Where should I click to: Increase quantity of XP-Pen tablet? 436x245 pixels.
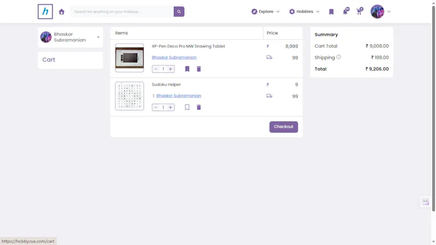(171, 69)
